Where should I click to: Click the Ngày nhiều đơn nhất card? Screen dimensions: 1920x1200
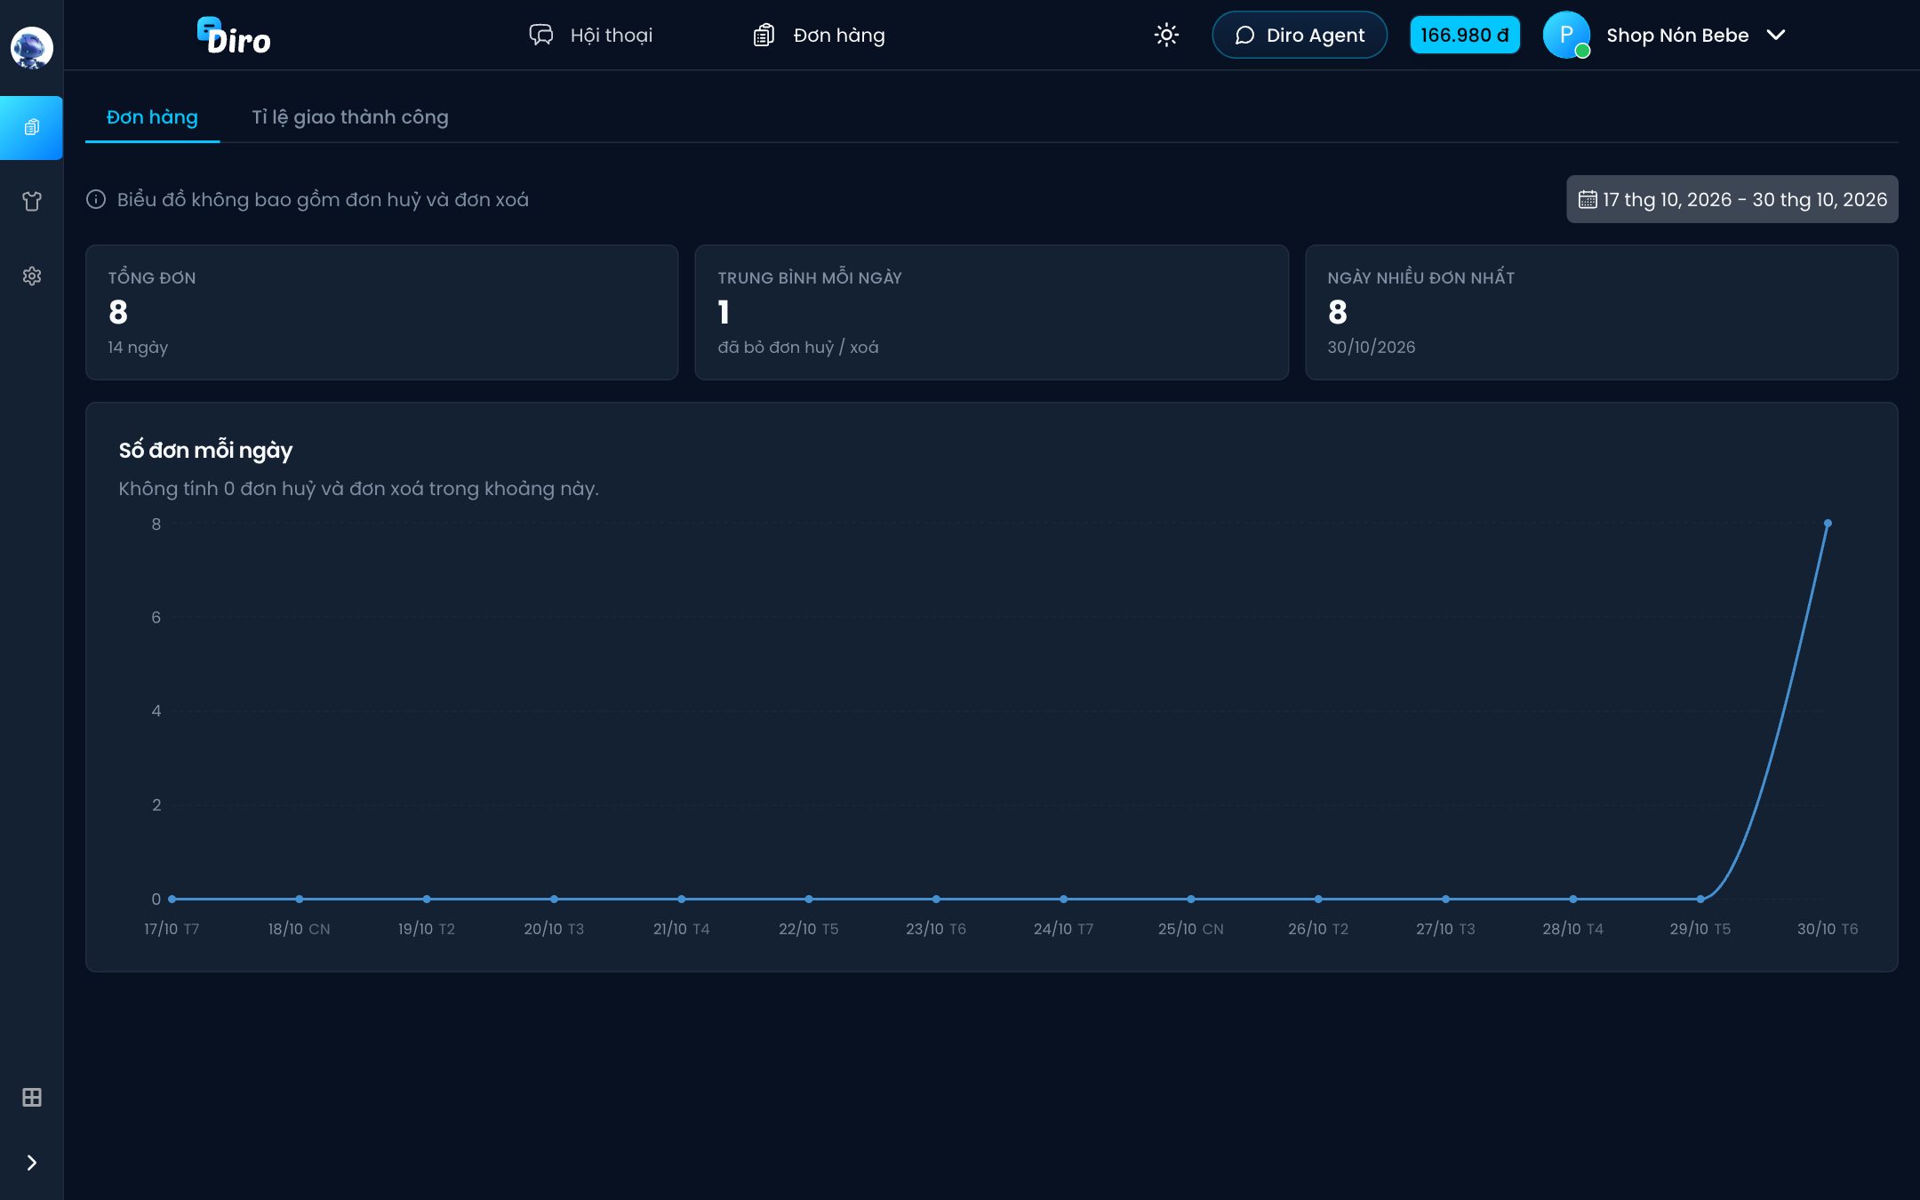(x=1602, y=312)
